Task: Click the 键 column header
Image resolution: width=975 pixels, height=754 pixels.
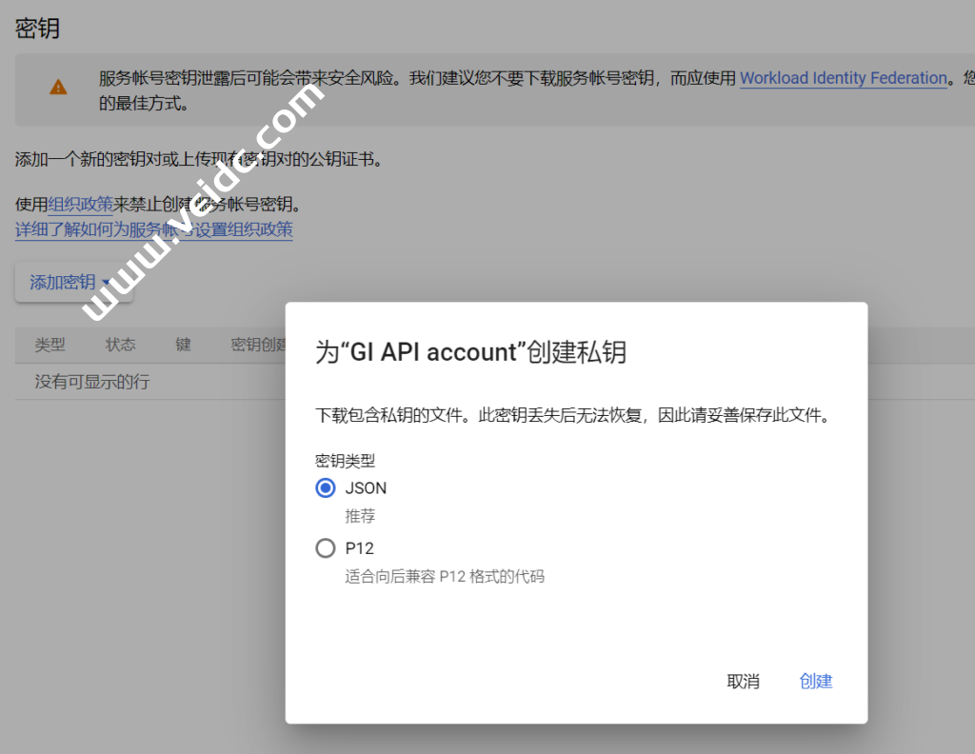Action: [x=183, y=345]
